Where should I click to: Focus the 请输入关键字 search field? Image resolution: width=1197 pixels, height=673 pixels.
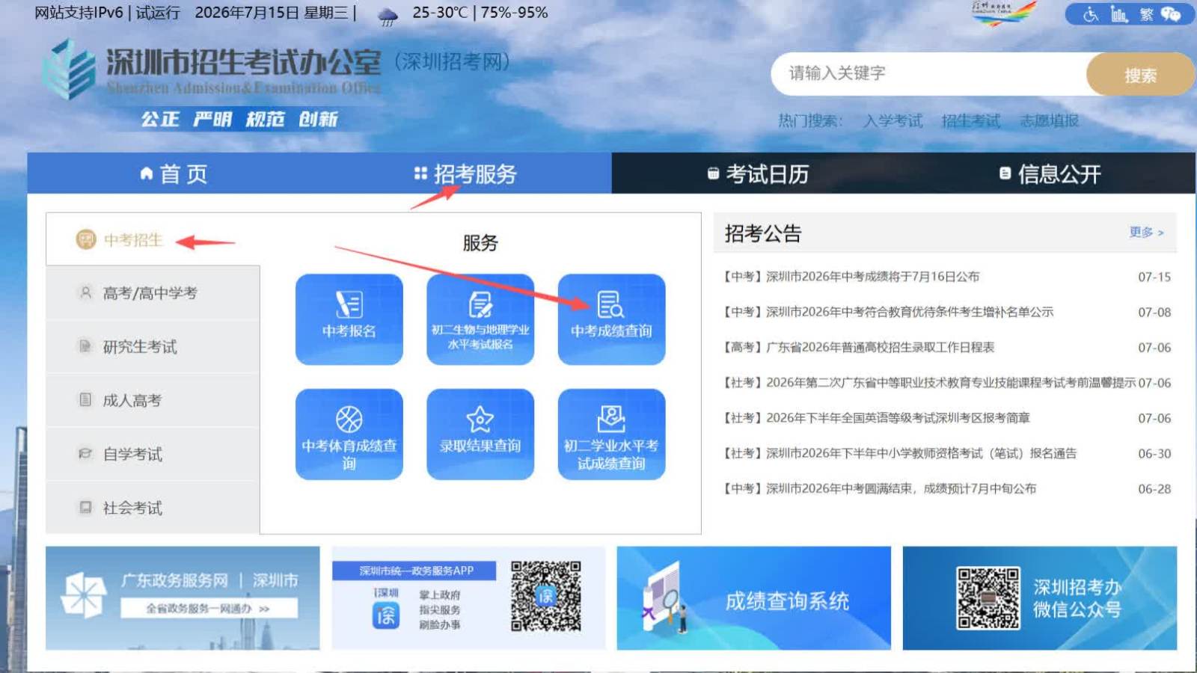pos(929,73)
